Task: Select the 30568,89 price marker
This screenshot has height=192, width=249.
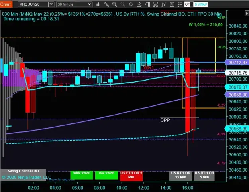Action: (237, 129)
